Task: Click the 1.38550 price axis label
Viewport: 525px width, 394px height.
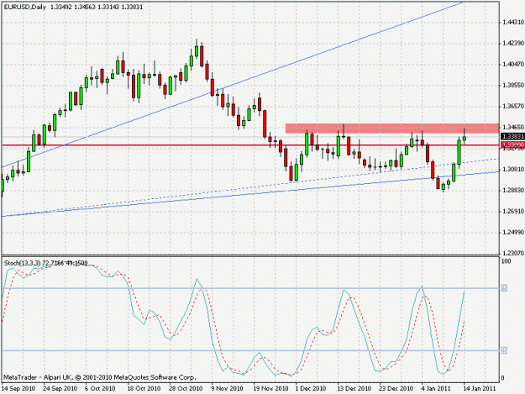Action: pos(512,86)
